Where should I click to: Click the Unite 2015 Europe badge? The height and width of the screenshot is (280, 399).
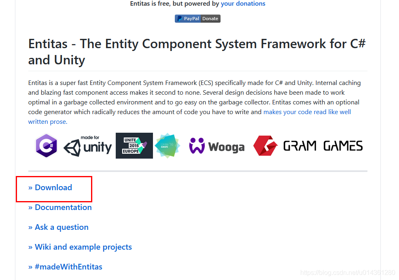pyautogui.click(x=134, y=146)
